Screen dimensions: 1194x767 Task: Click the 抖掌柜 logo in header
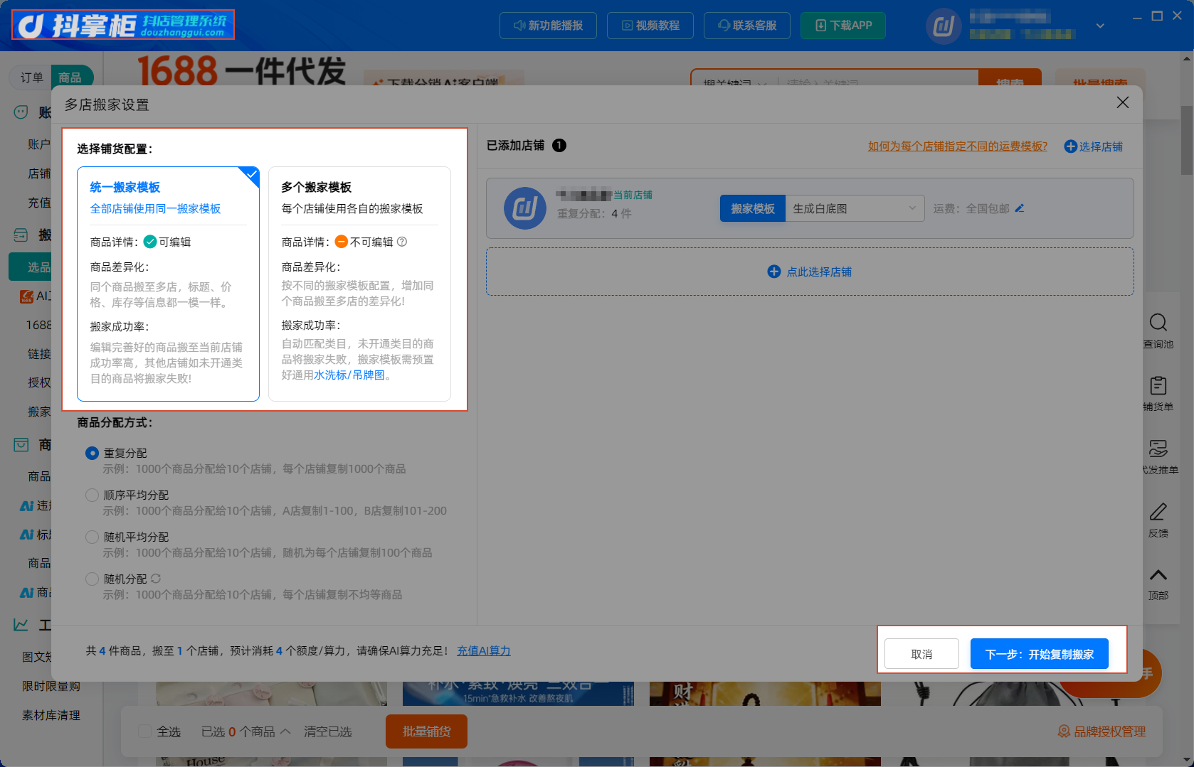click(x=123, y=25)
